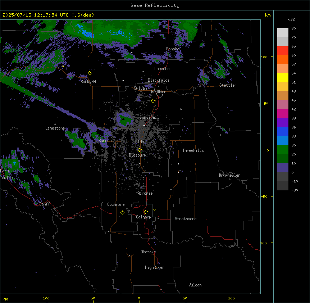Image resolution: width=310 pixels, height=303 pixels.
Task: Click the Stettler town label
Action: 228,85
